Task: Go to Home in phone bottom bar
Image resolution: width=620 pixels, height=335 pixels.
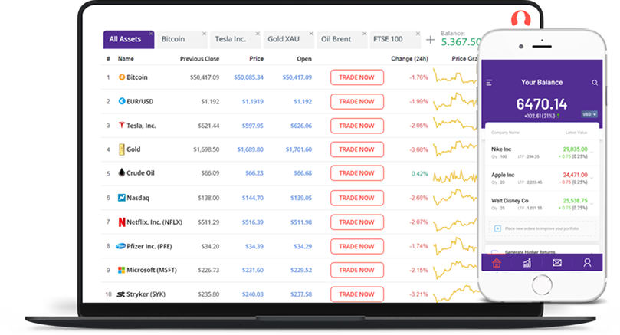Action: pyautogui.click(x=497, y=263)
